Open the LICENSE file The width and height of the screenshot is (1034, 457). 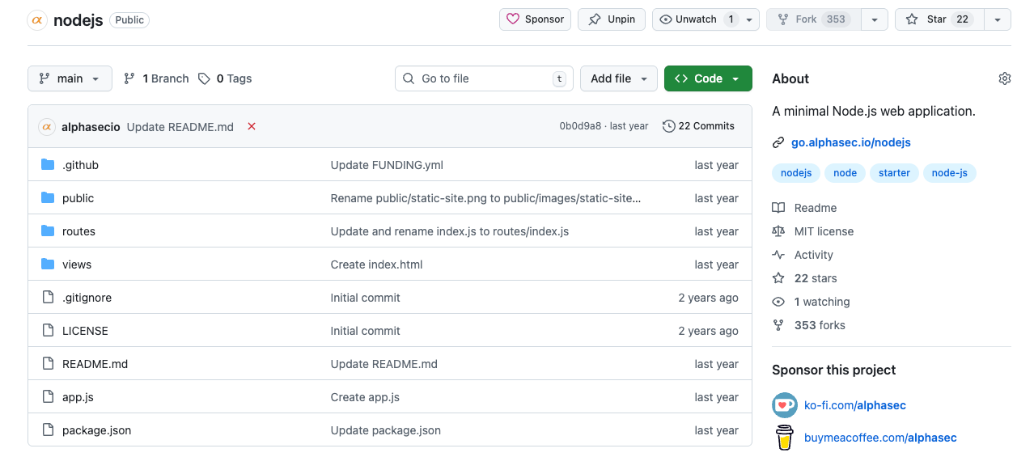(x=85, y=331)
